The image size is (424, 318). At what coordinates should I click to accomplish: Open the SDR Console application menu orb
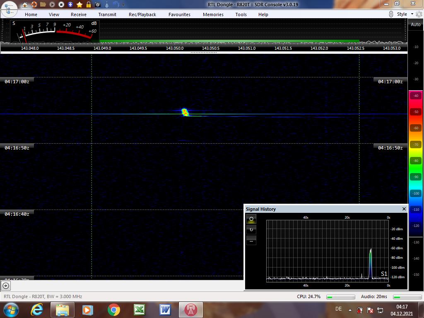[x=9, y=9]
